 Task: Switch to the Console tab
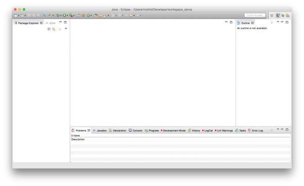coord(135,131)
